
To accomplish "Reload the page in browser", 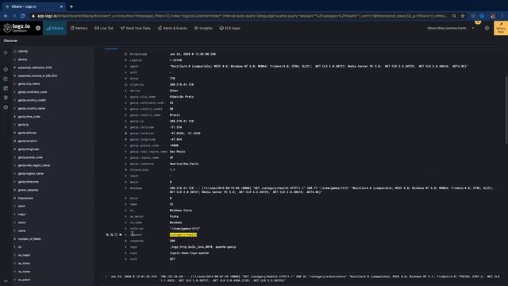I will pyautogui.click(x=23, y=16).
